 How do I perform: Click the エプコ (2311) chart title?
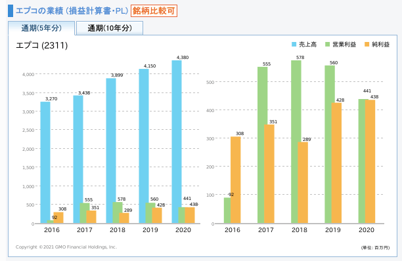point(42,45)
